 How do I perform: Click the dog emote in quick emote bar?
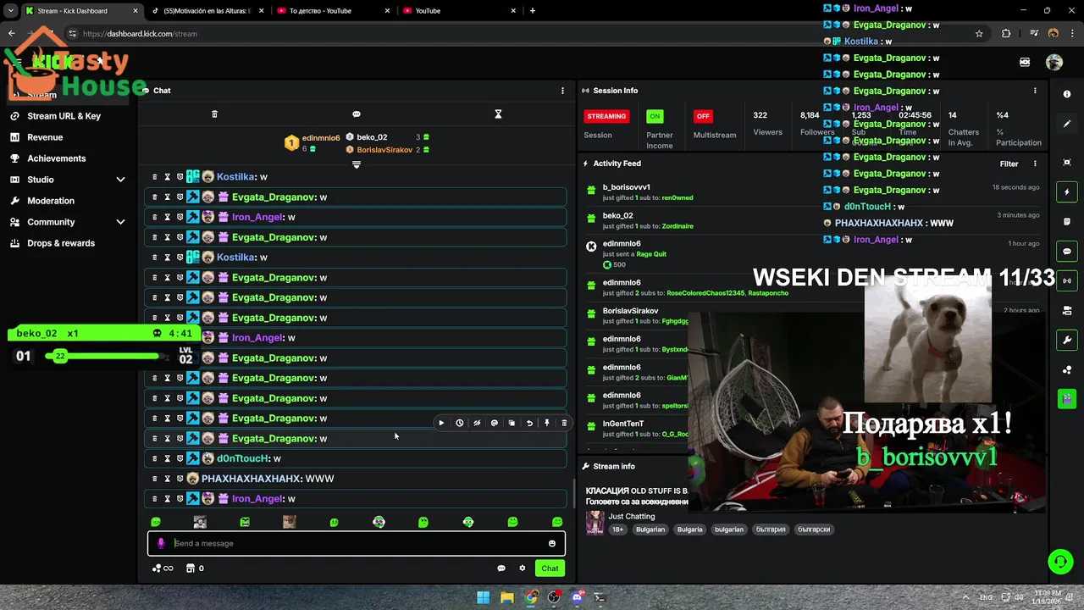(x=290, y=522)
